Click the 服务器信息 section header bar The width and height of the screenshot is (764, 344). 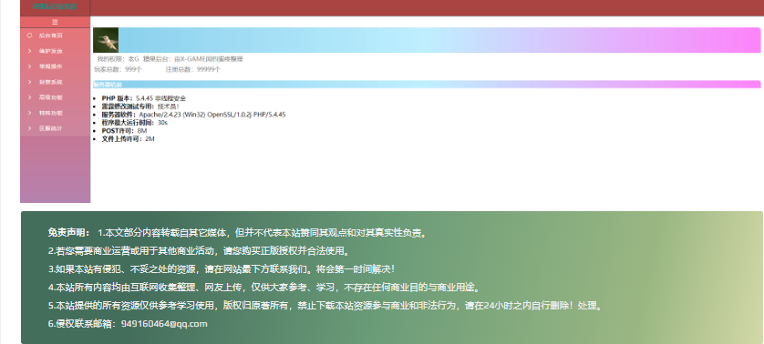click(x=427, y=84)
